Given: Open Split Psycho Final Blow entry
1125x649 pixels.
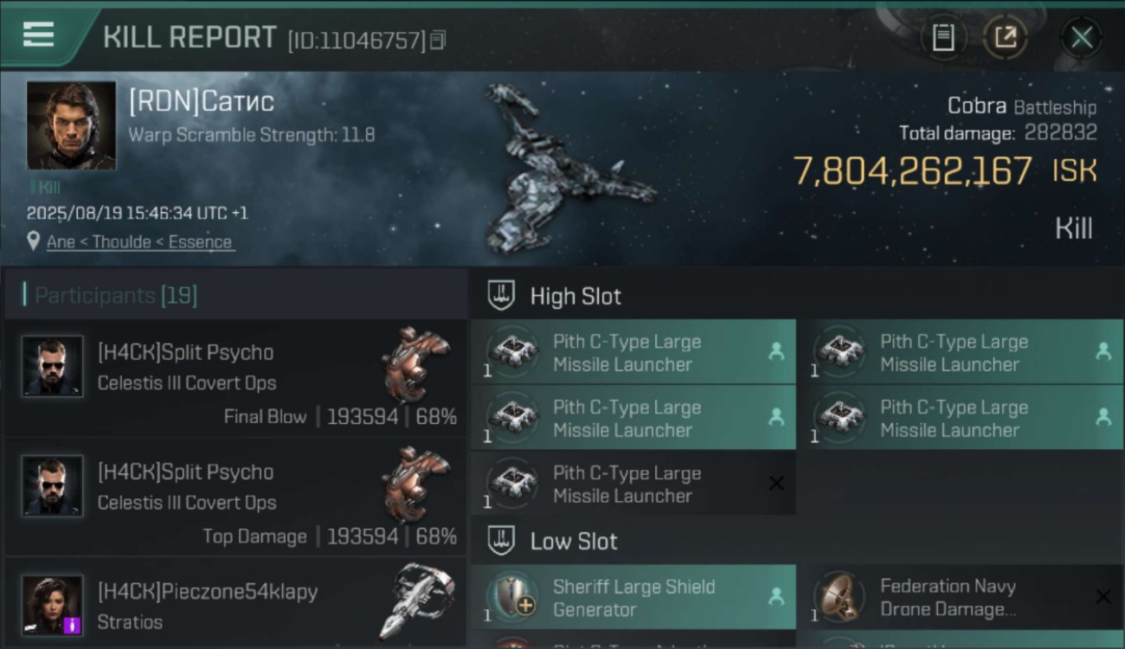Looking at the screenshot, I should [235, 379].
